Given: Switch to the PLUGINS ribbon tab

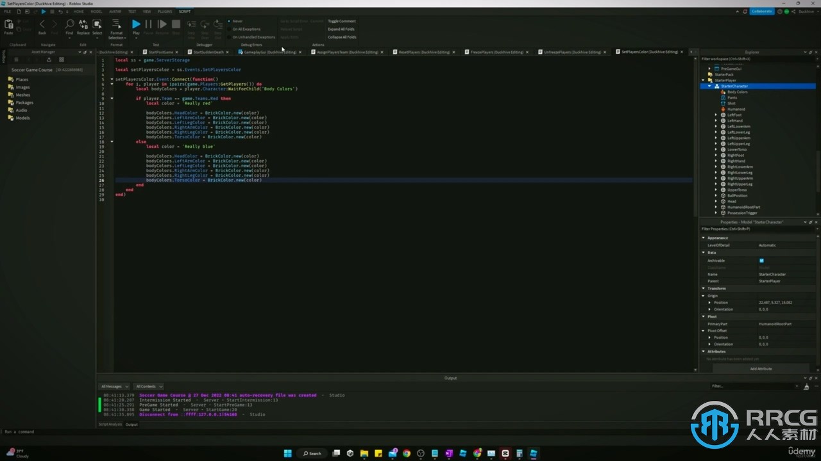Looking at the screenshot, I should [x=165, y=12].
